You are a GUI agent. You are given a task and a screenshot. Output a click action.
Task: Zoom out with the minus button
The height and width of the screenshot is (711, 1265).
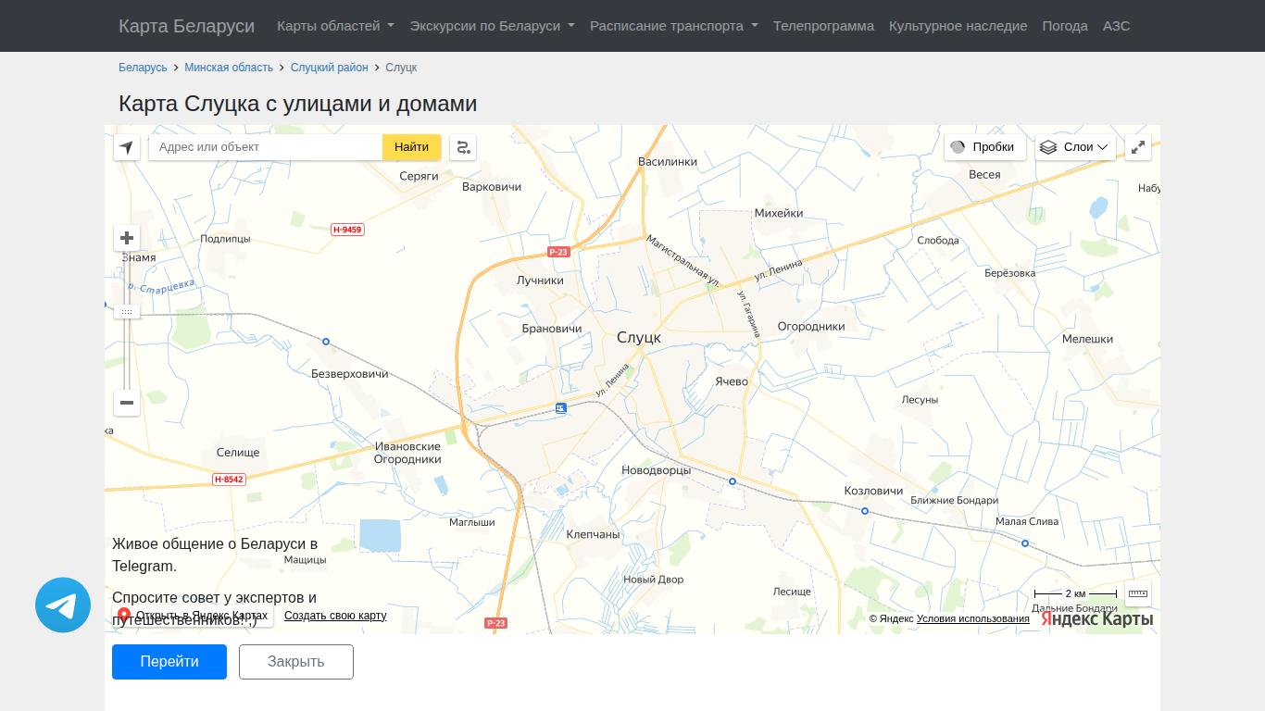[127, 403]
